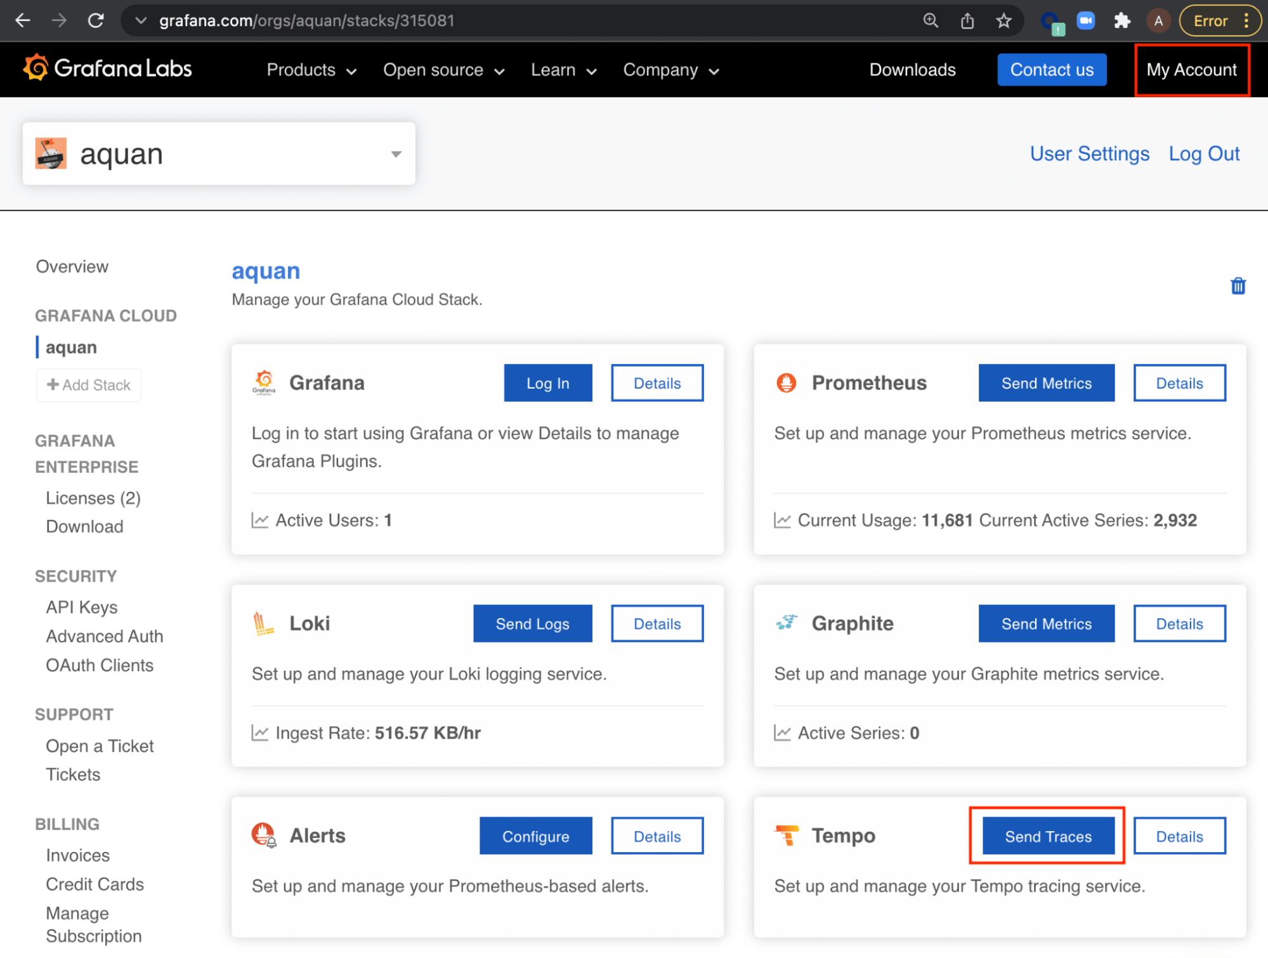Delete the stack using the trash icon
The height and width of the screenshot is (958, 1268).
click(1238, 286)
